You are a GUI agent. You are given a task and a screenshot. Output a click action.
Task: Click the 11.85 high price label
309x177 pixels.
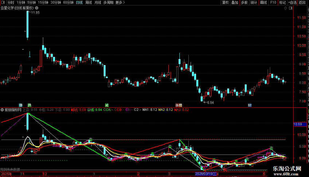pyautogui.click(x=35, y=12)
